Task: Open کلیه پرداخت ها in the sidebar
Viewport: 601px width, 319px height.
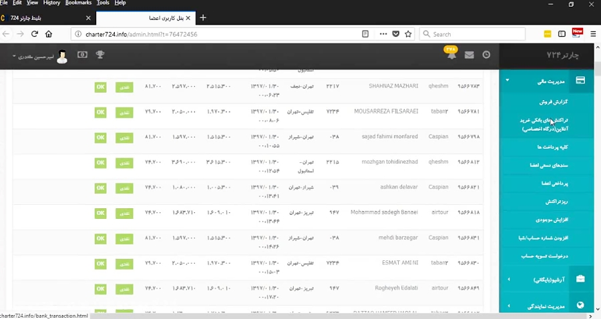Action: 552,147
